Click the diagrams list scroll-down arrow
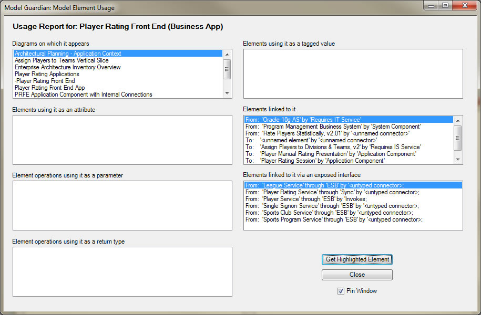 point(227,93)
